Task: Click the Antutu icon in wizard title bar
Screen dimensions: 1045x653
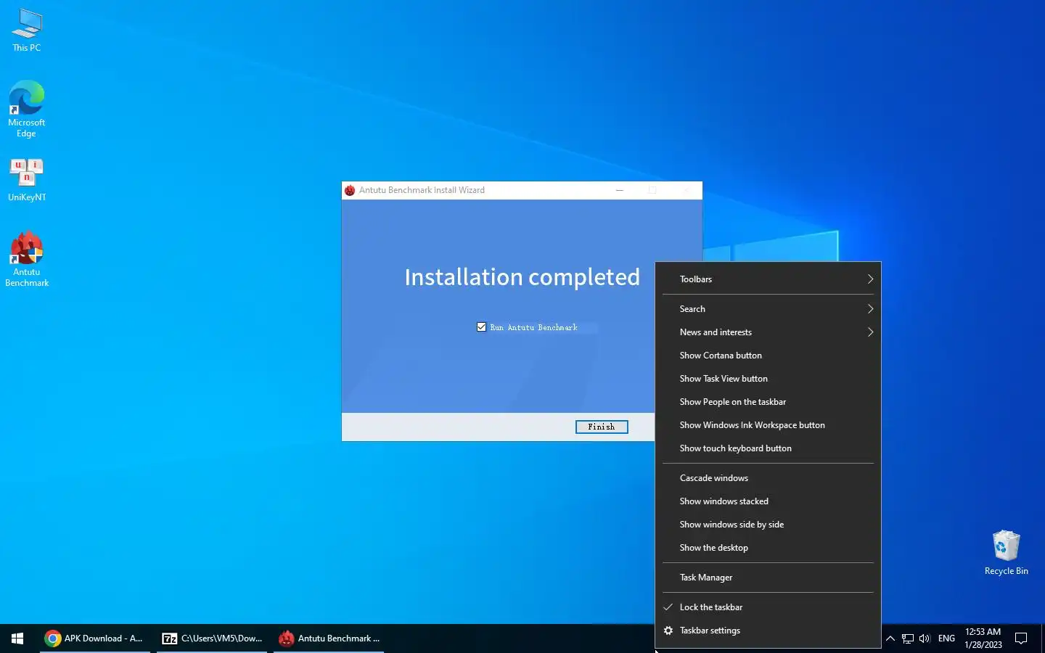Action: (x=350, y=190)
